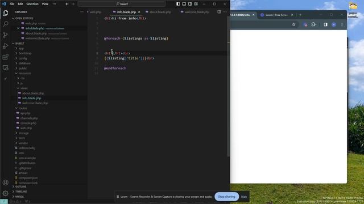
Task: Open Chrome three-dot menu
Action: click(342, 24)
